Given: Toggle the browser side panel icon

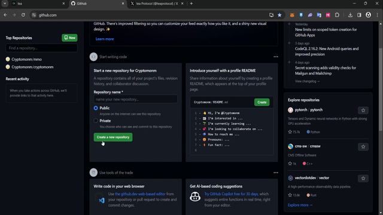Looking at the screenshot, I should 359,15.
